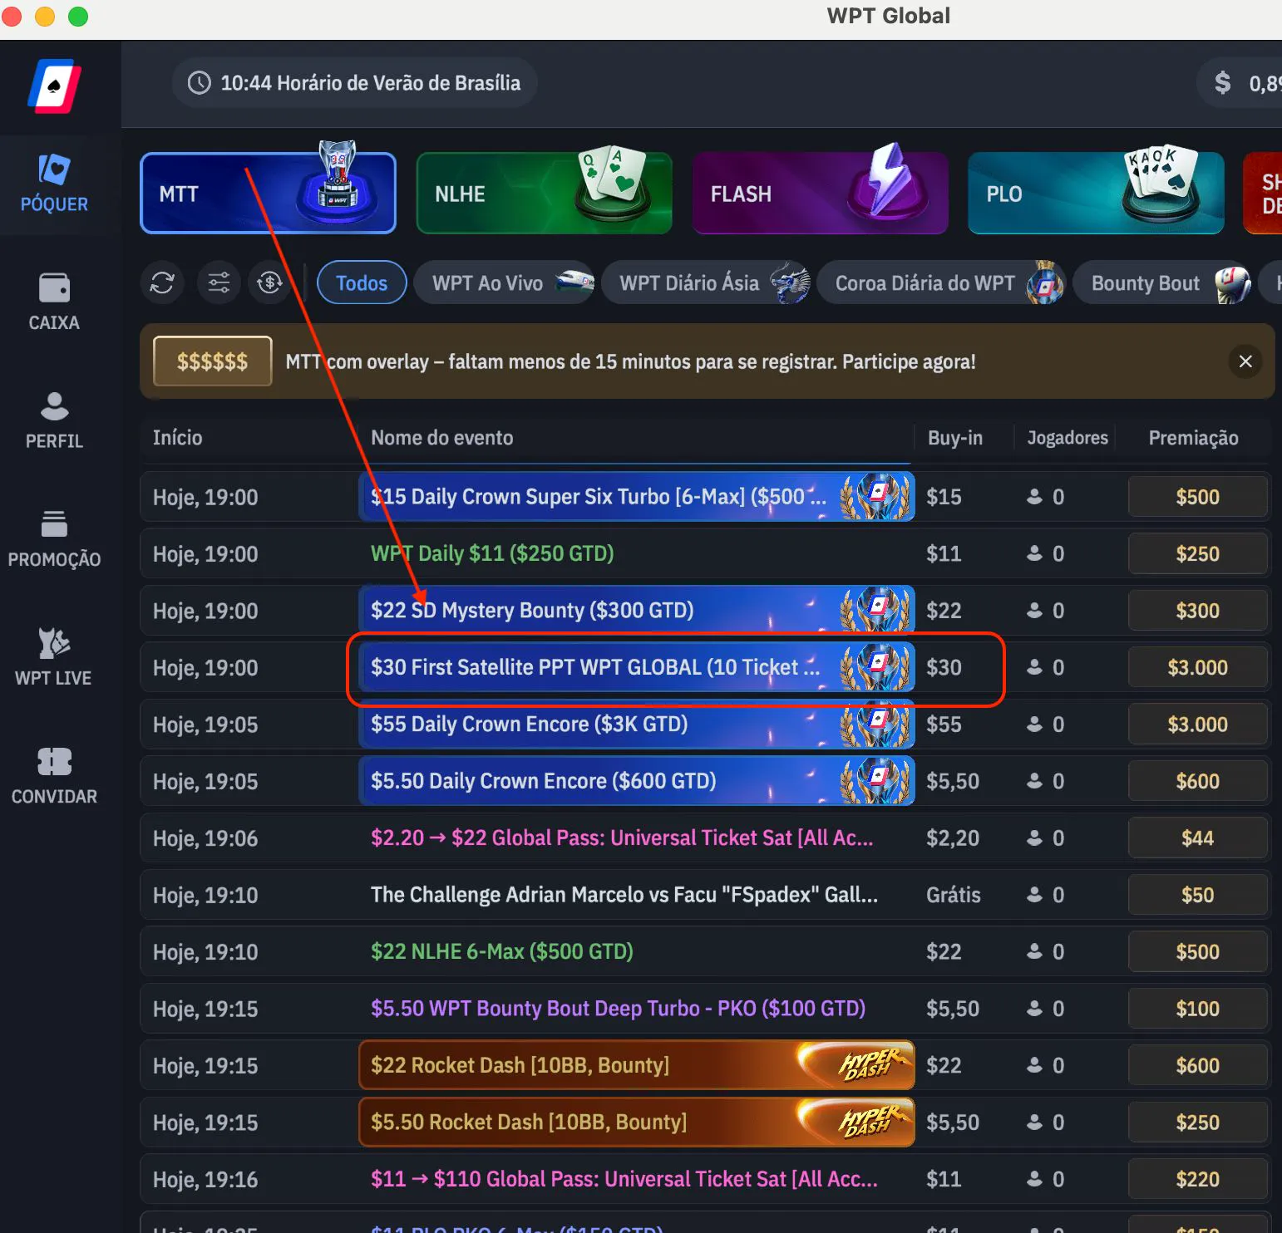Open WPT LIVE sidebar icon

coord(54,657)
